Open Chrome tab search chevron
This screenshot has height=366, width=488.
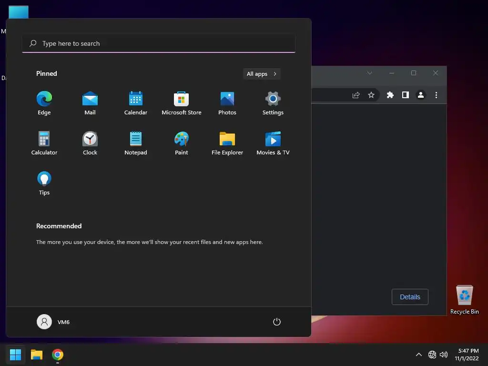(369, 73)
